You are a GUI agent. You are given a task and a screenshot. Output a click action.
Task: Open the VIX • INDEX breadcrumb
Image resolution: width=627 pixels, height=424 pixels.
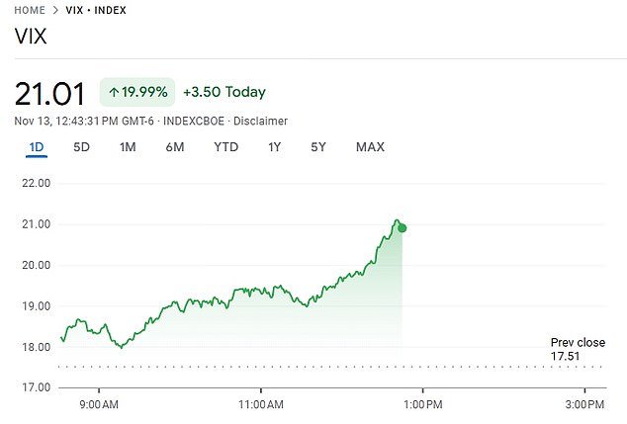(98, 10)
